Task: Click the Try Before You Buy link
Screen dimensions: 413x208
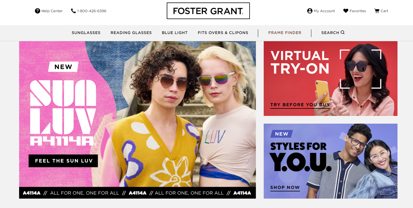Action: click(x=300, y=105)
